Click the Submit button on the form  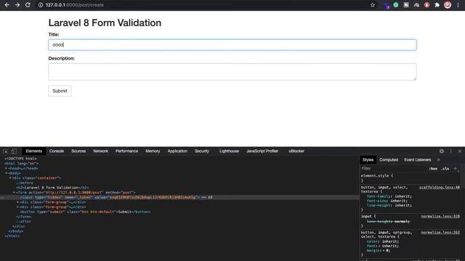pyautogui.click(x=60, y=91)
